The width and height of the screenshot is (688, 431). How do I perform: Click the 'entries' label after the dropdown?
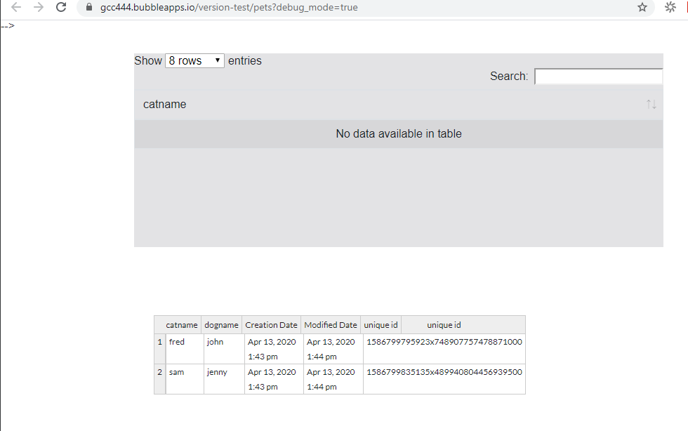coord(245,60)
